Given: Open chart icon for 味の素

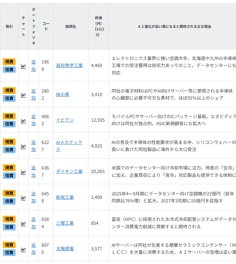Looking at the screenshot, I should click(x=23, y=95).
